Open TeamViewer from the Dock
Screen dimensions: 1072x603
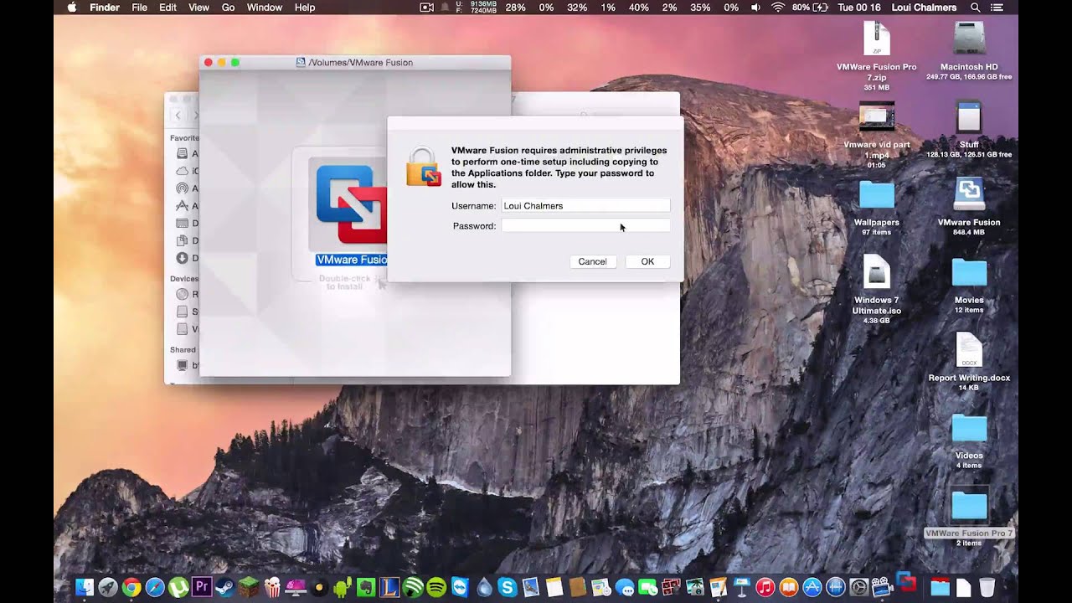click(x=460, y=587)
